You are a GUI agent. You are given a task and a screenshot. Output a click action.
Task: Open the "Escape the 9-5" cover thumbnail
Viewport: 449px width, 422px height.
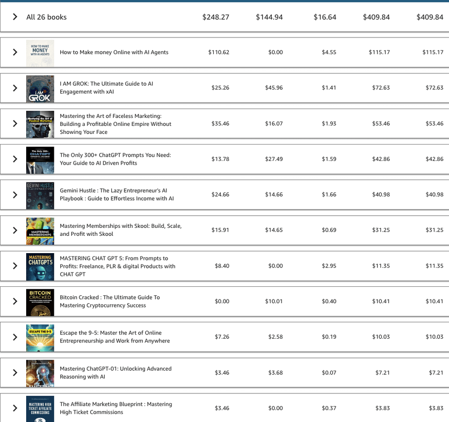point(40,337)
